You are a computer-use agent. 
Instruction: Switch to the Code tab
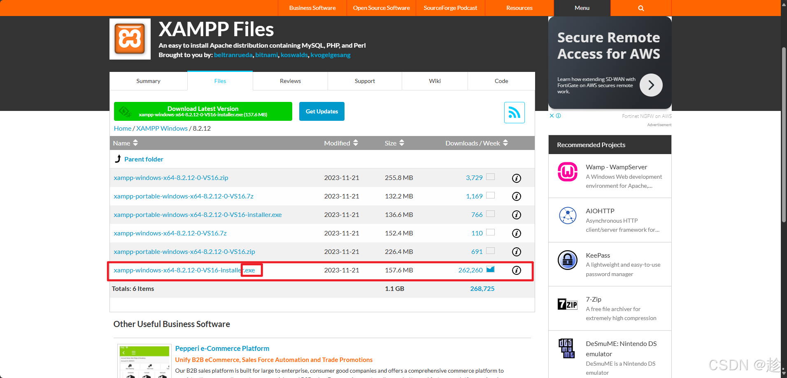coord(501,81)
